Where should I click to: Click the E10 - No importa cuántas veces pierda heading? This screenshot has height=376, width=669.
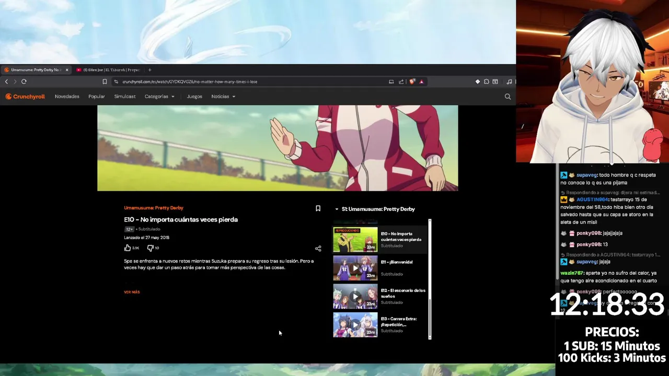(181, 220)
